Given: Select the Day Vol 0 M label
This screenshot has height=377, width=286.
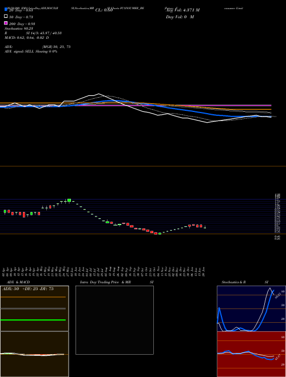Looking at the screenshot, I should coord(180,17).
